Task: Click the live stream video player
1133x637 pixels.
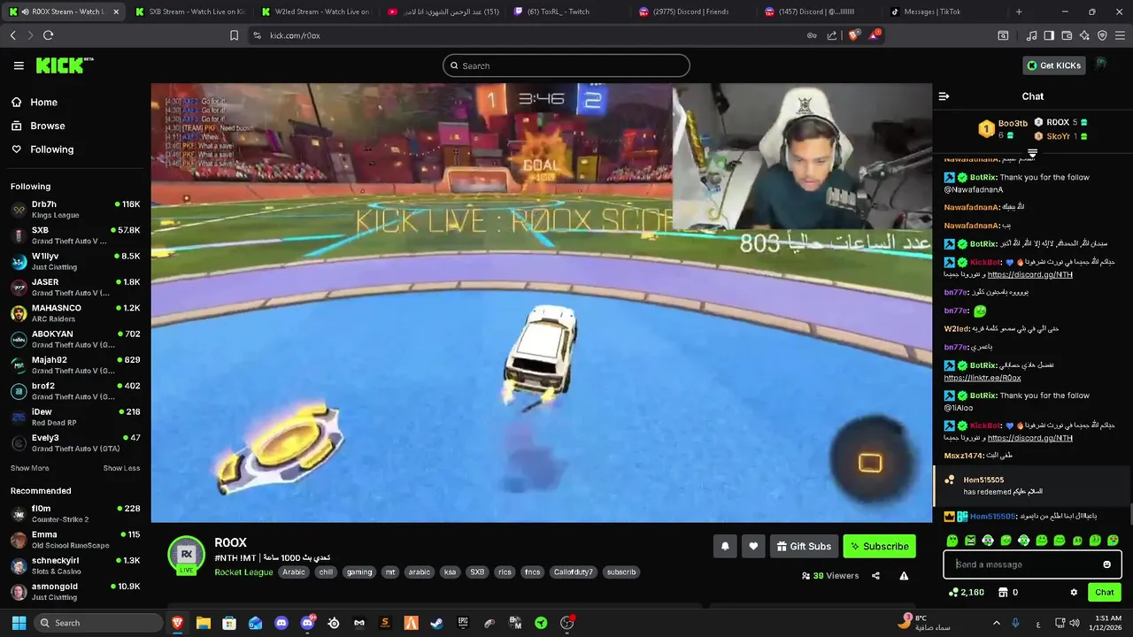Action: [541, 303]
